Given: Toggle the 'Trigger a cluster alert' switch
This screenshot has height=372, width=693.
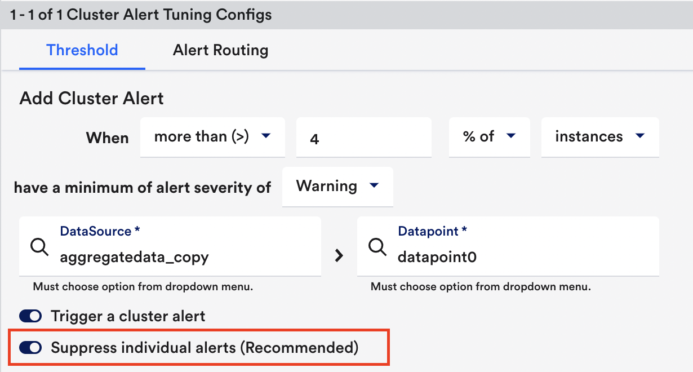Looking at the screenshot, I should pyautogui.click(x=30, y=316).
